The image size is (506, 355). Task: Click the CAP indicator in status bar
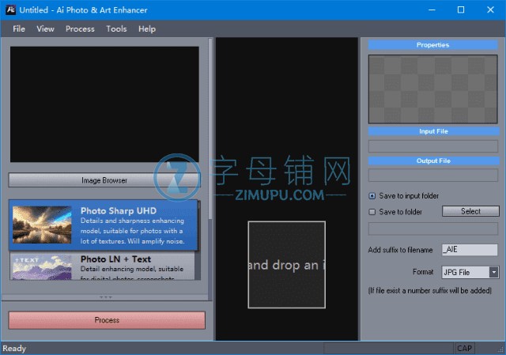[464, 348]
